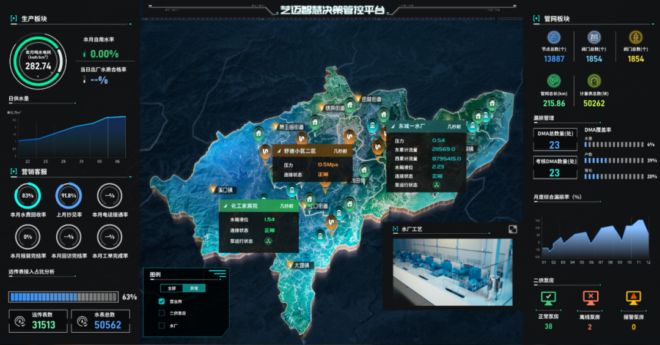Enable the 二供泵房 legend checkbox
660x345 pixels.
(162, 313)
